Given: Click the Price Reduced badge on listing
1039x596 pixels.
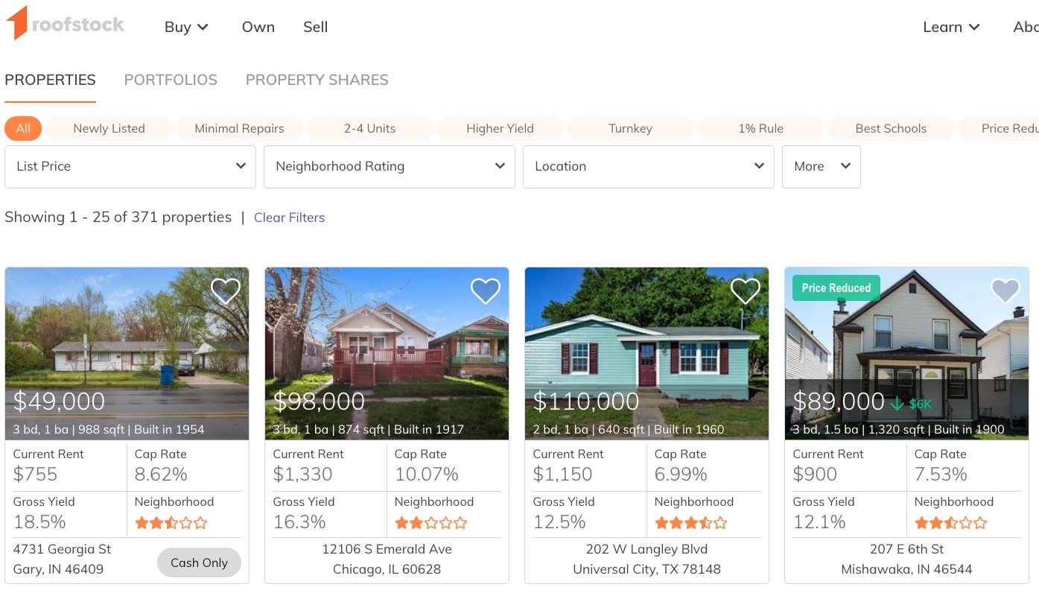Looking at the screenshot, I should 836,288.
